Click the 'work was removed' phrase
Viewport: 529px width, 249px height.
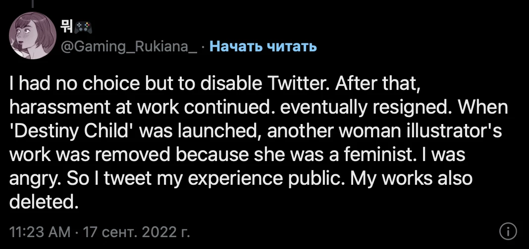coord(90,155)
